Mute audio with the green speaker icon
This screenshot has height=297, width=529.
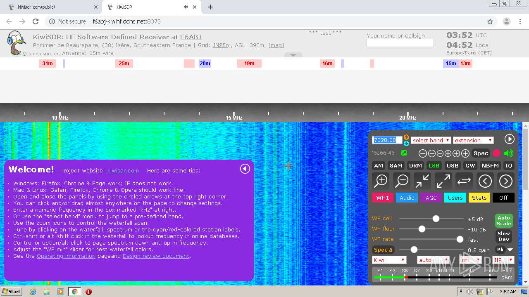coord(509,153)
